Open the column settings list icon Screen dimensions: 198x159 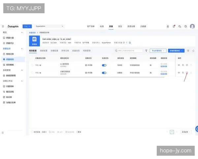tap(188, 51)
